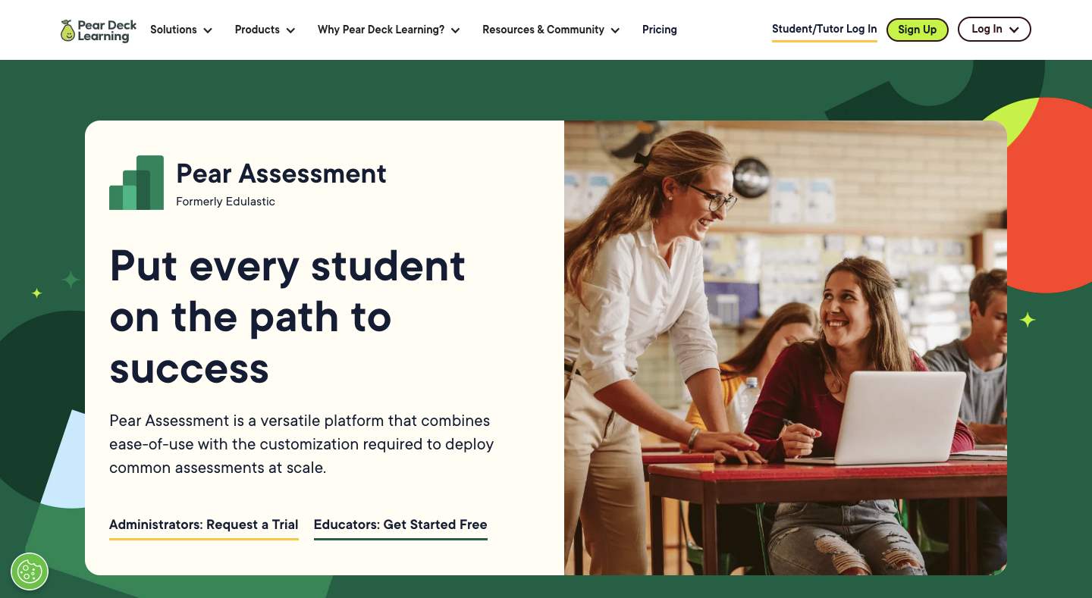Open the Log In button
Viewport: 1092px width, 598px height.
coord(987,30)
